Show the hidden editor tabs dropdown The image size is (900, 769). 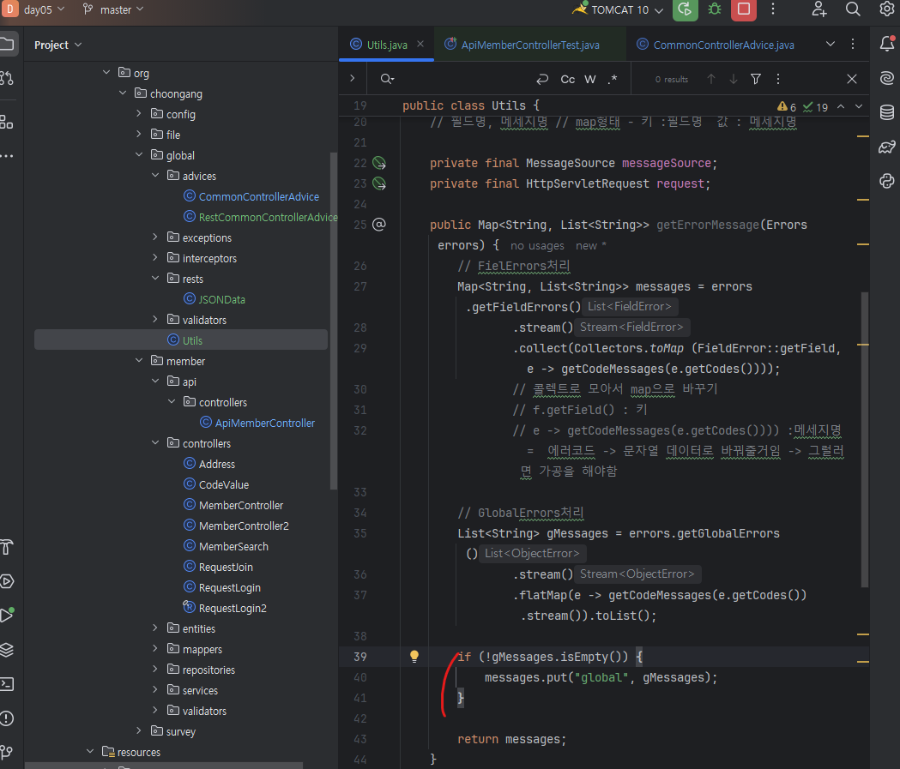(x=830, y=44)
